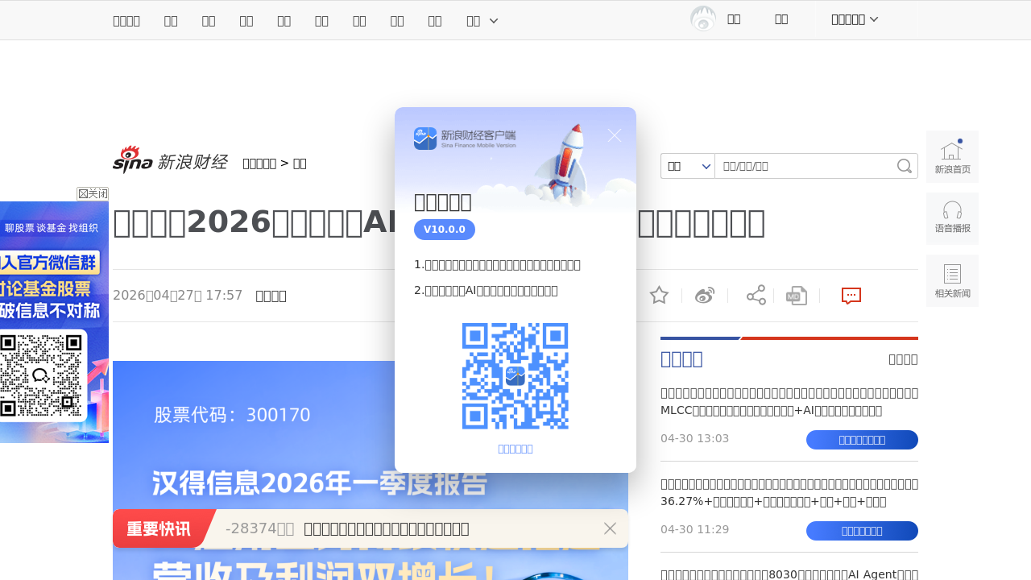
Task: Open news item mentioning AI Agent
Action: [x=789, y=574]
